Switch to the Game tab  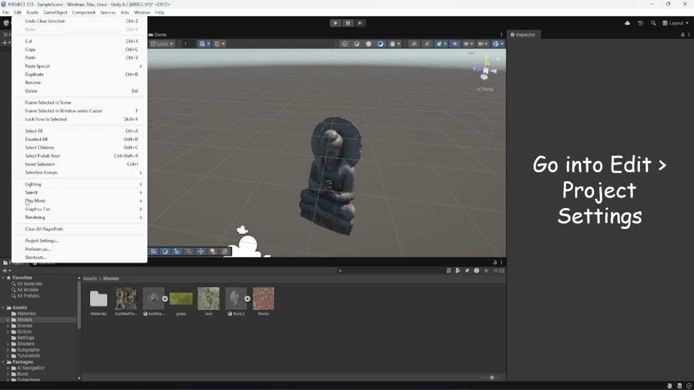coord(158,35)
